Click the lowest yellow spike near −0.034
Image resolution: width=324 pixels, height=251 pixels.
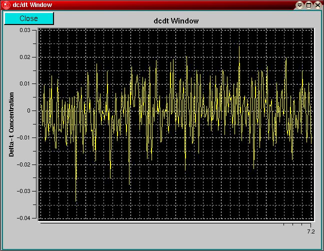(76, 200)
